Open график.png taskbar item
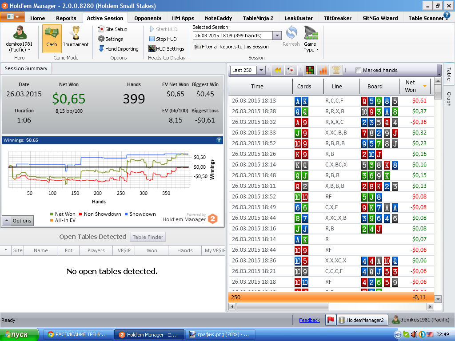Image resolution: width=455 pixels, height=341 pixels. (x=220, y=335)
